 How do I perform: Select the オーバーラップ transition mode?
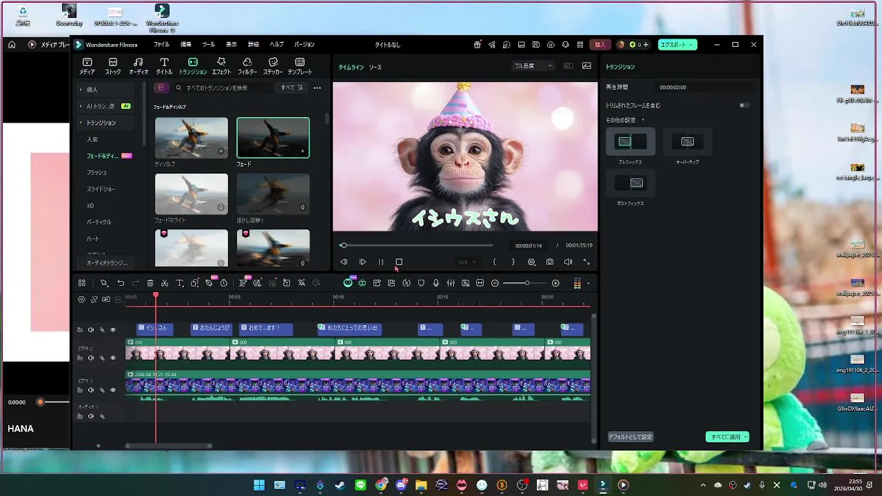687,141
